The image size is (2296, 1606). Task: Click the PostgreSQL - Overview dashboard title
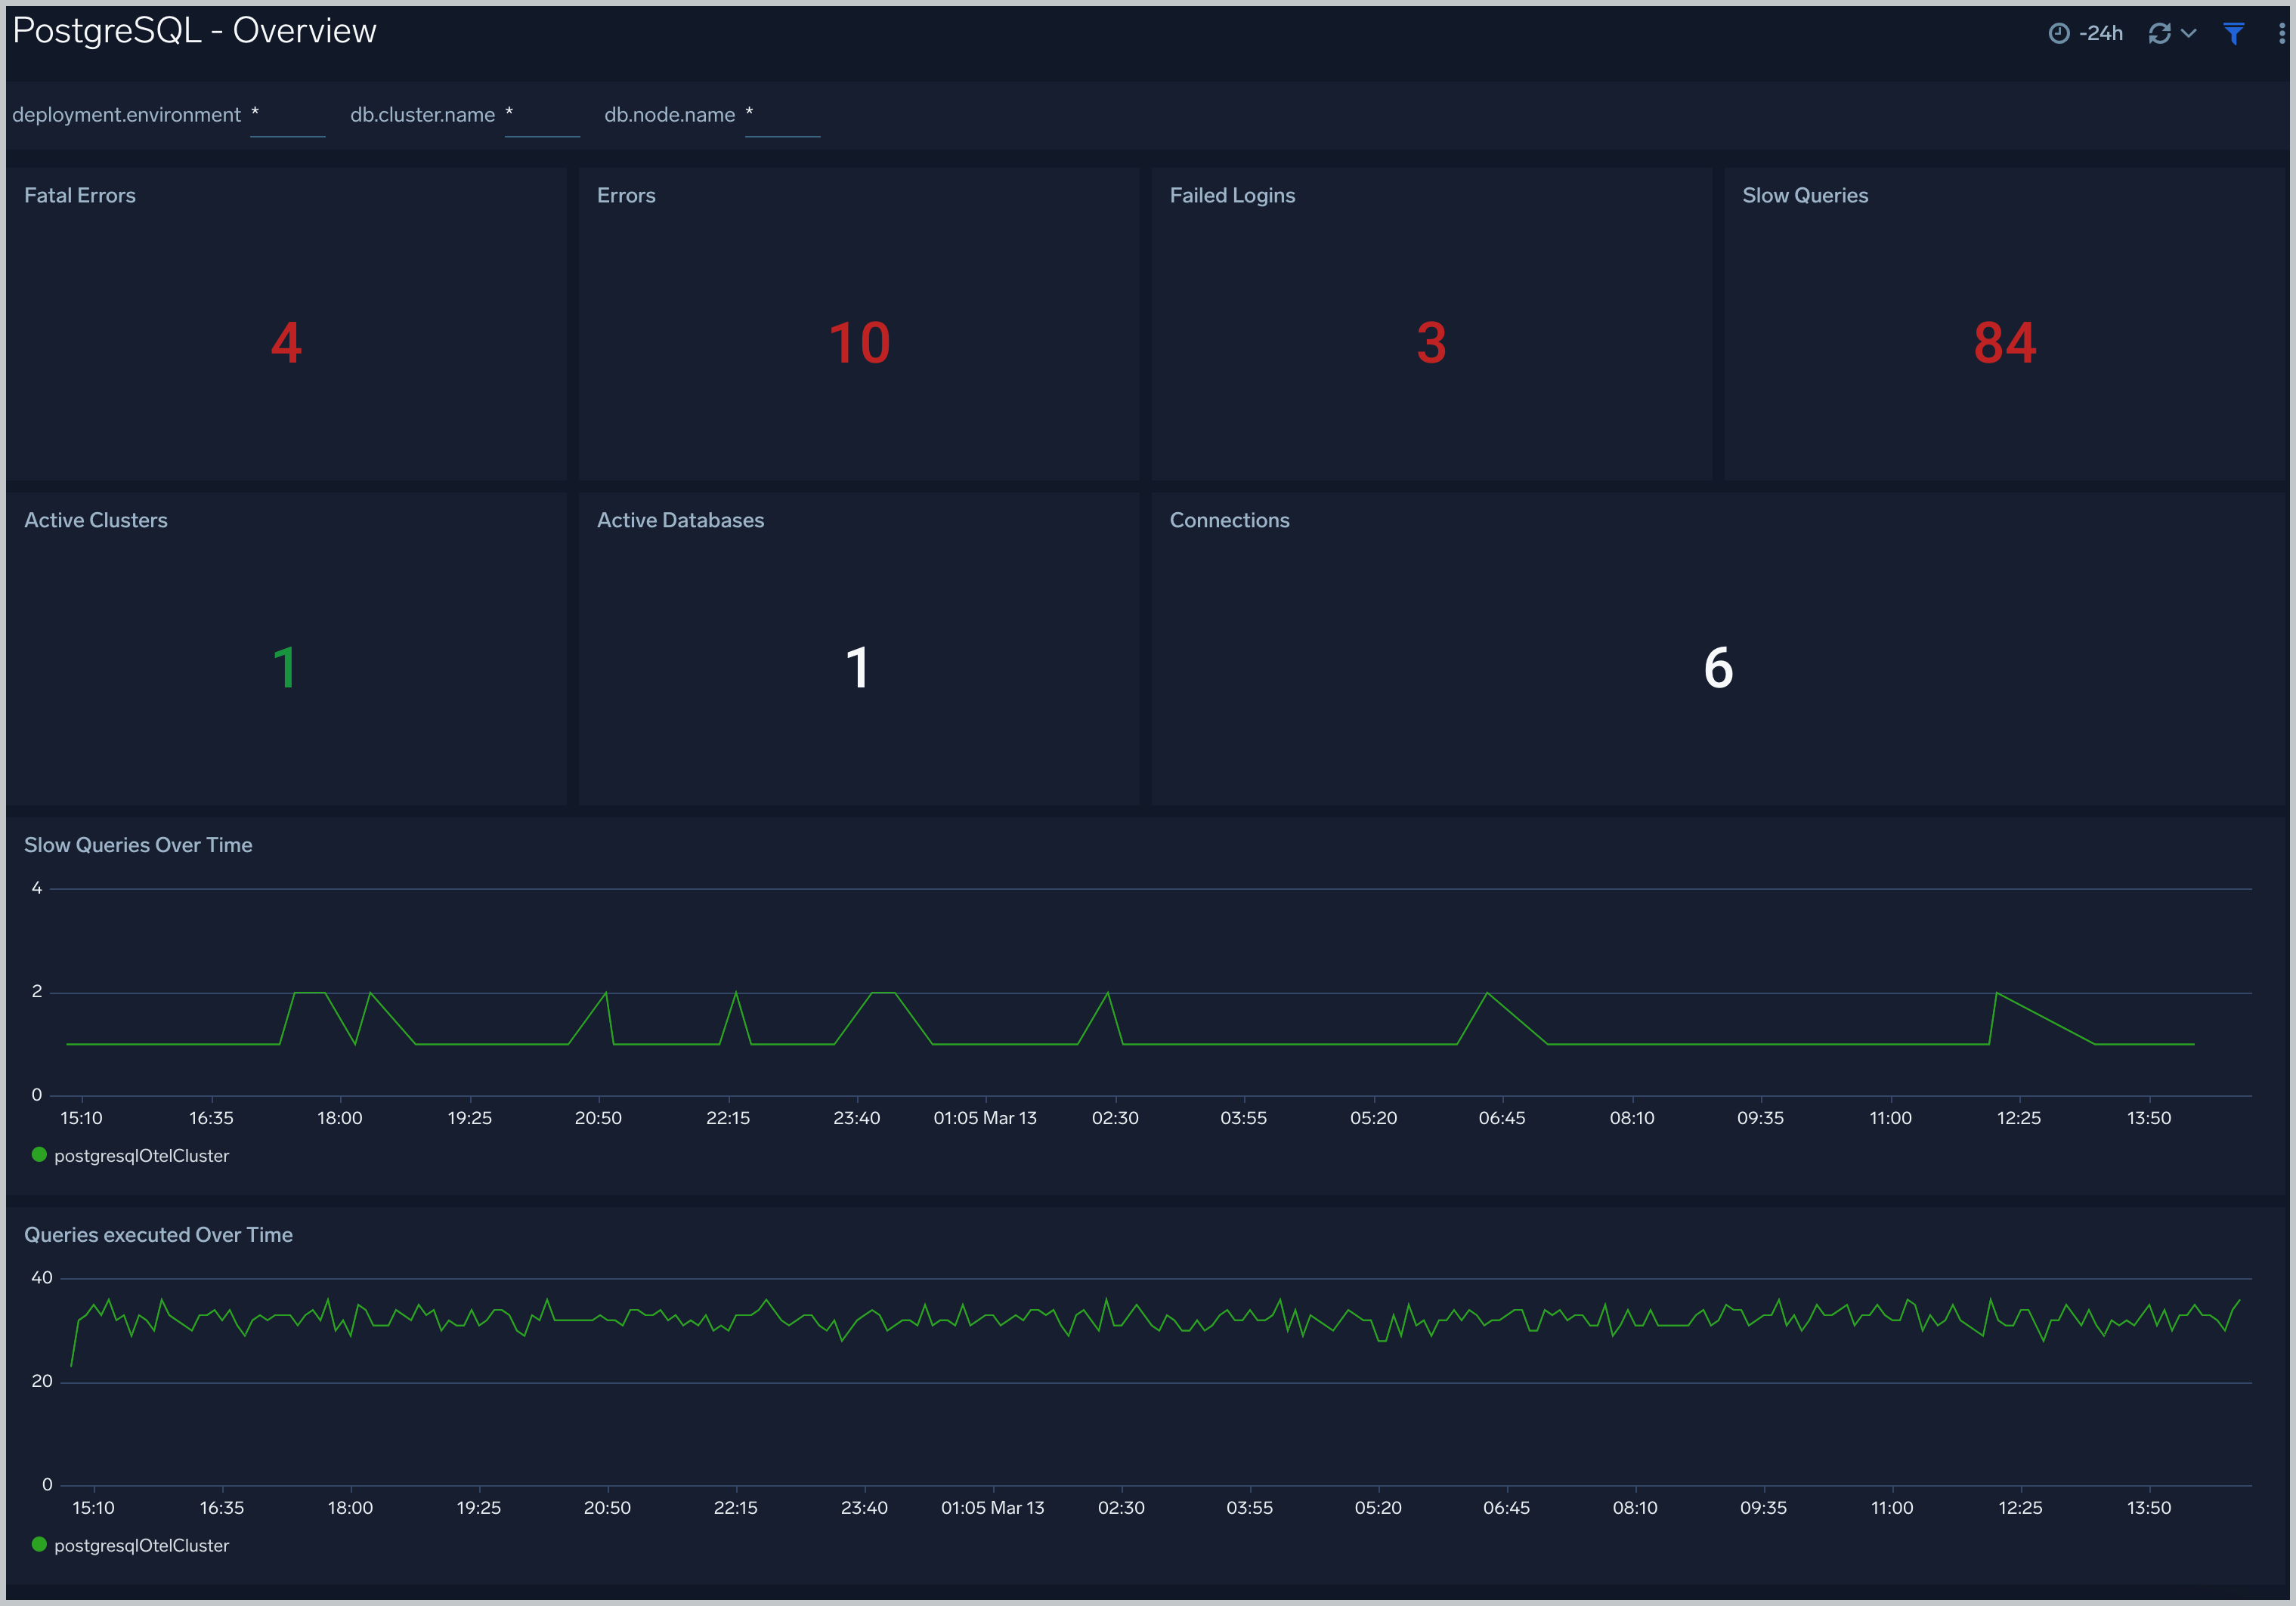pos(194,31)
